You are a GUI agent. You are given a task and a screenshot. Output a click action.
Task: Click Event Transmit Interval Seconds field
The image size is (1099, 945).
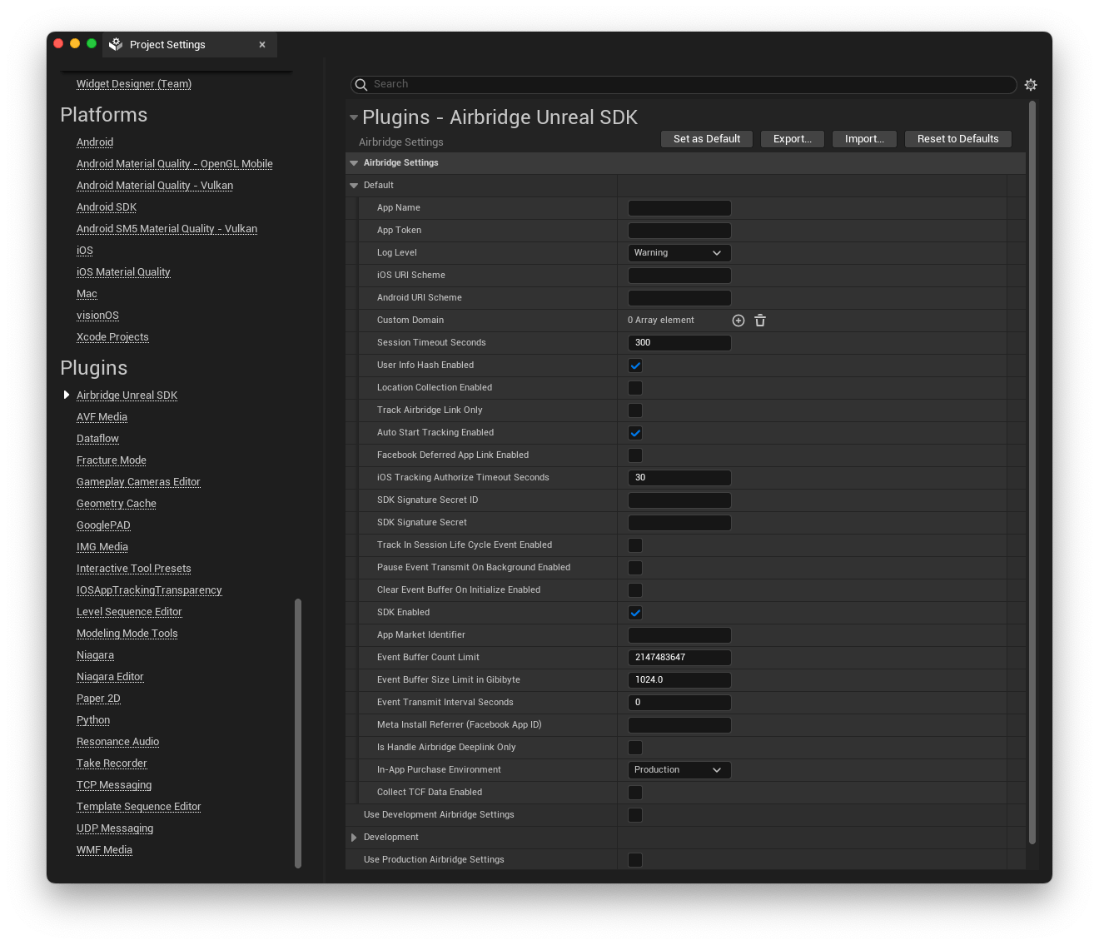point(679,703)
